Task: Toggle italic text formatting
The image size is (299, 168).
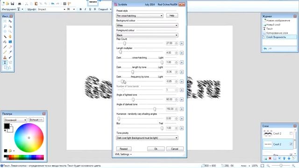Action: [x=85, y=9]
